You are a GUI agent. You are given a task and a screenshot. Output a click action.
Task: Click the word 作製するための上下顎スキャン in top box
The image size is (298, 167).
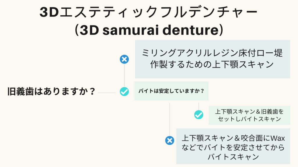(x=212, y=64)
